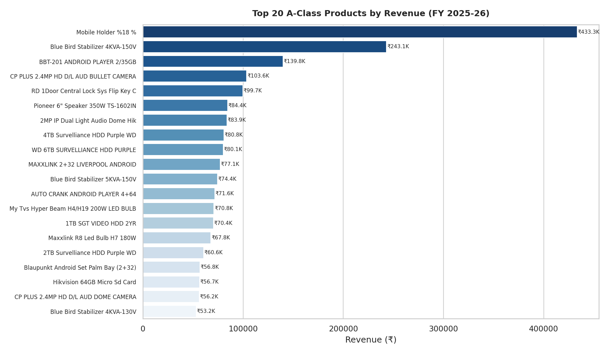Click 'AUTO CRANK ANDROID PLAYER 4+64' label

84,194
